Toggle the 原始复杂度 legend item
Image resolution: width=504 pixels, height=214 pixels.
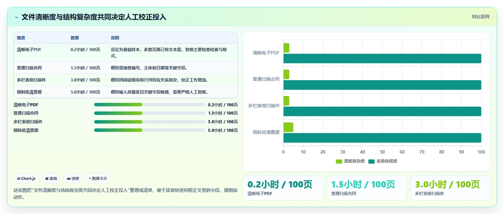click(350, 161)
